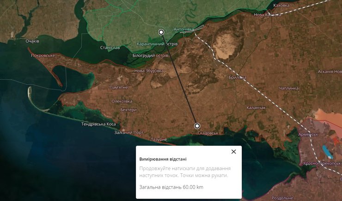
Task: Click the Нова Збур'ївка map label
Action: (149, 71)
